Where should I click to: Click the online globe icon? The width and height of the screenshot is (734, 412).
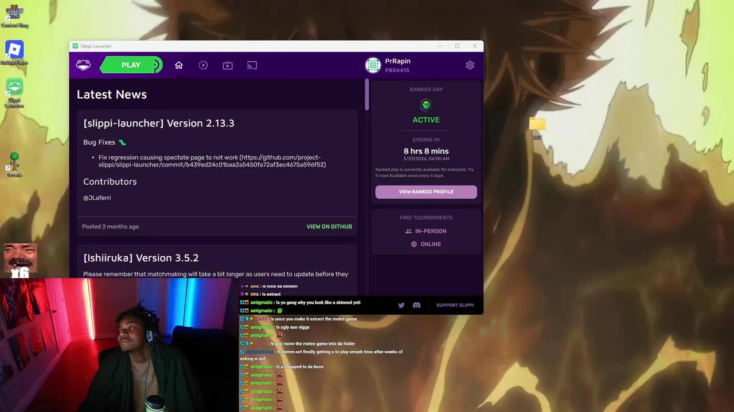[x=414, y=244]
